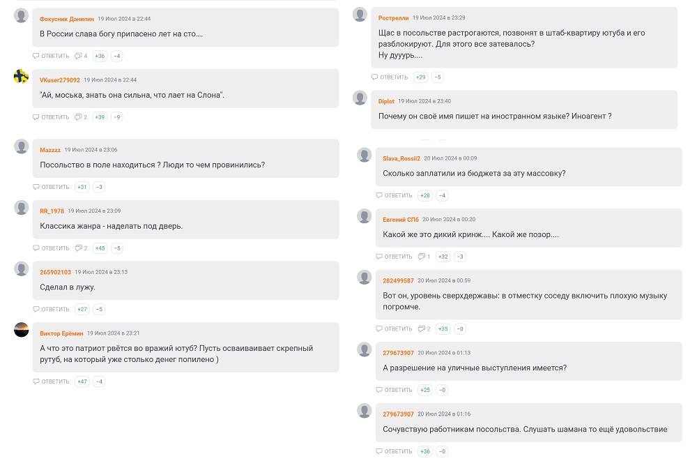Open Diplot's user profile link
The height and width of the screenshot is (461, 697).
(x=386, y=101)
